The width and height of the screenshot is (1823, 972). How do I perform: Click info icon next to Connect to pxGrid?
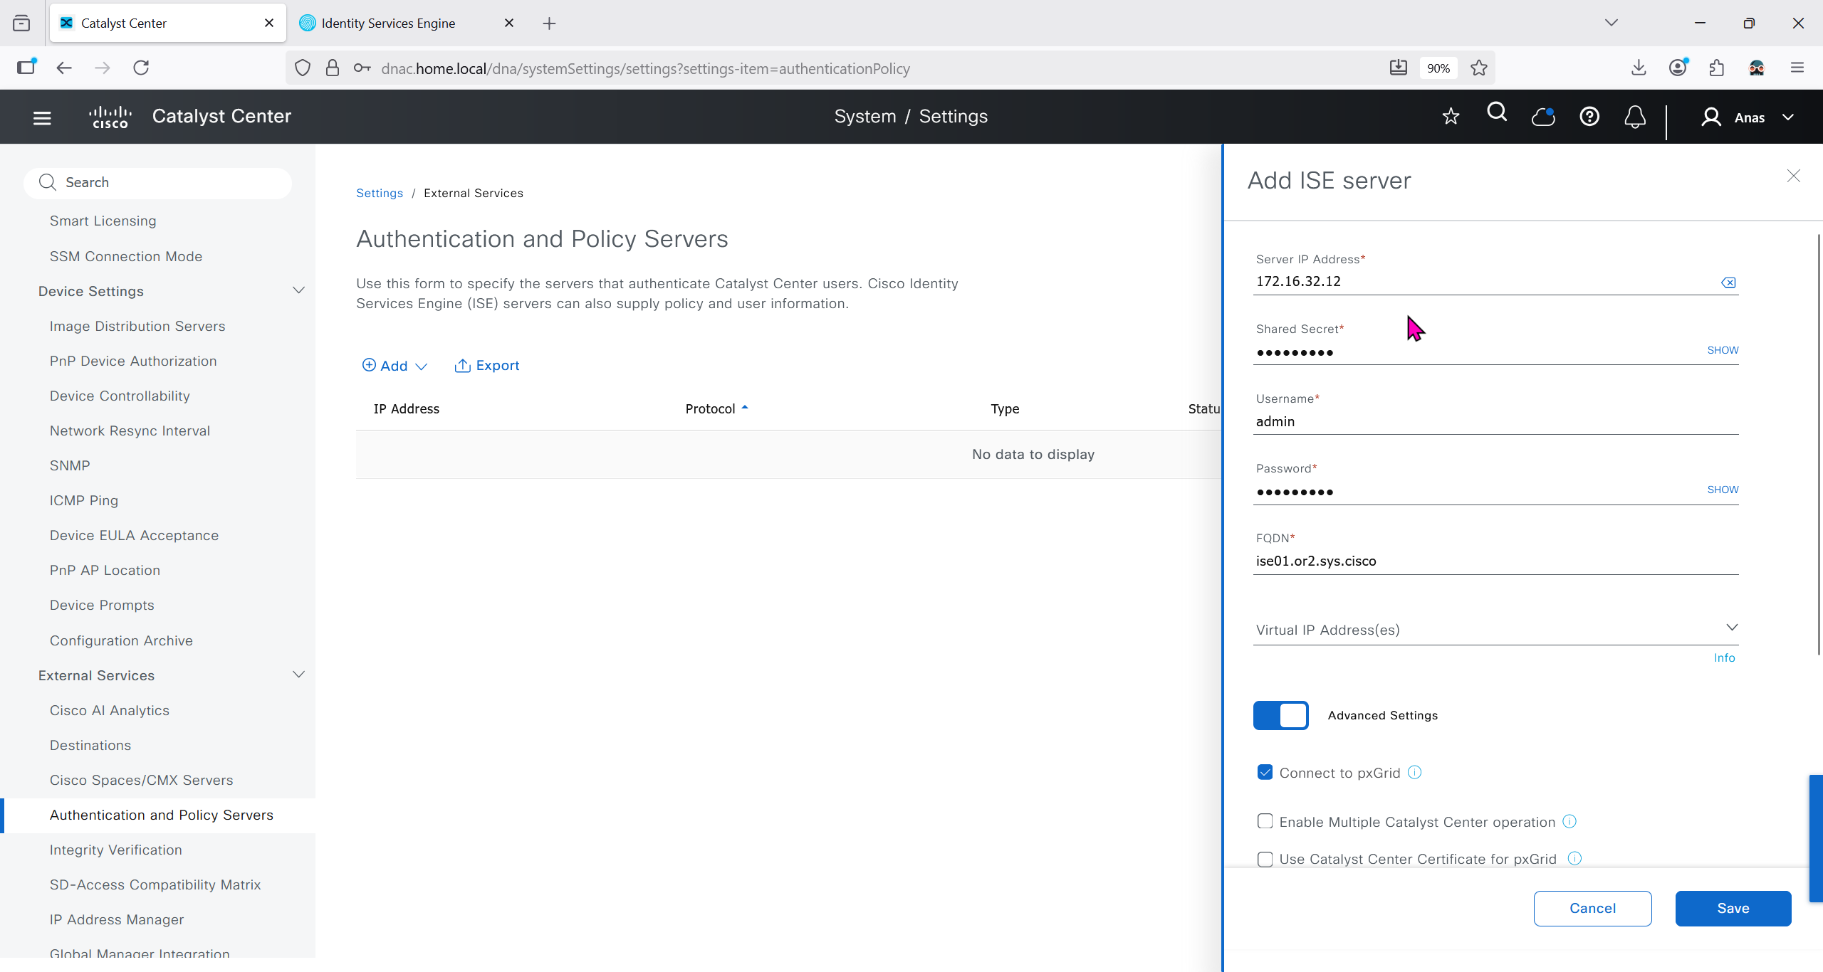click(1415, 773)
